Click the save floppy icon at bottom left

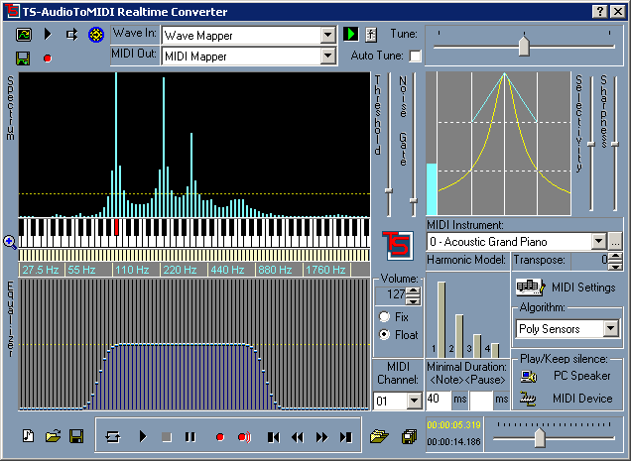click(x=75, y=436)
